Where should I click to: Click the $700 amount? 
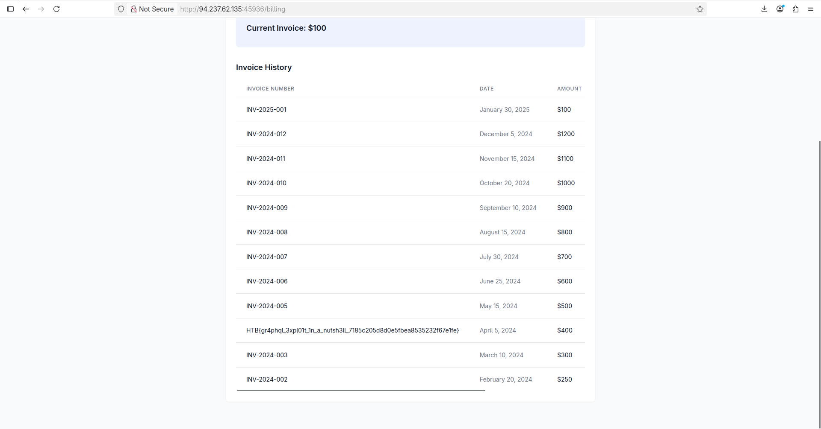point(564,257)
